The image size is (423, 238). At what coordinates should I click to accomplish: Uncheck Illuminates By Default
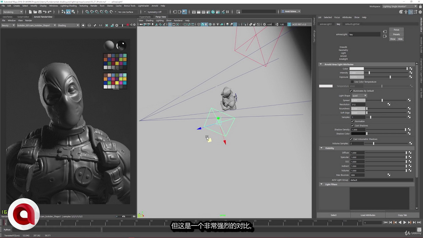click(x=351, y=91)
